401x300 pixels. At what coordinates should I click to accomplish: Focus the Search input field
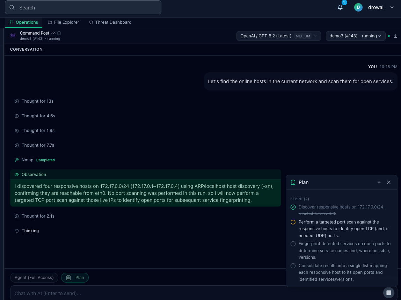(83, 7)
